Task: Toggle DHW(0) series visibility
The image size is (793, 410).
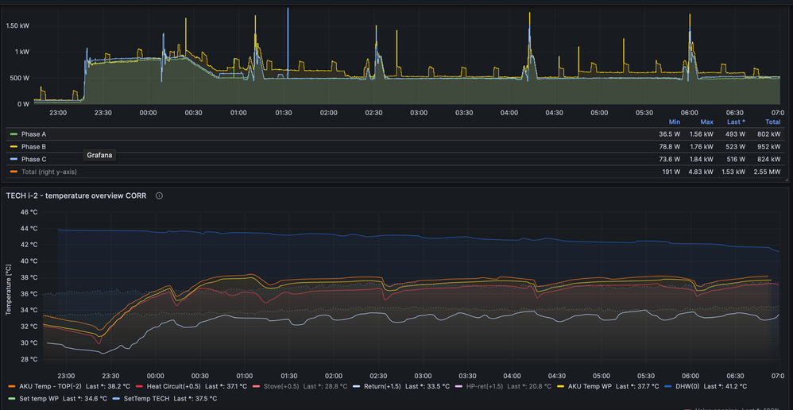Action: click(687, 386)
